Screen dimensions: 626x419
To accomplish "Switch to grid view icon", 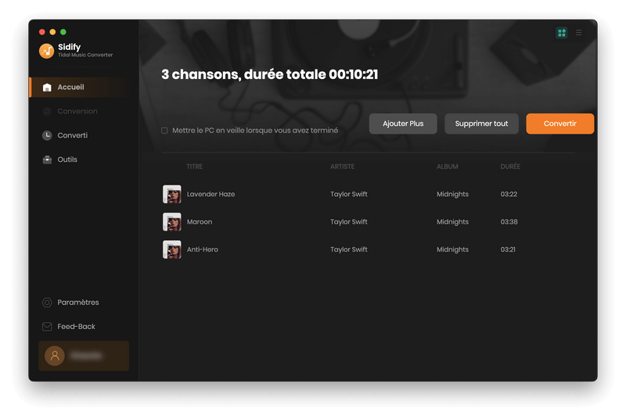I will (561, 33).
